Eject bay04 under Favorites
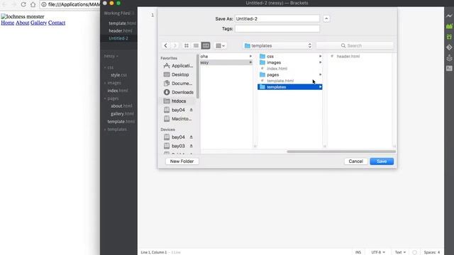Screen dimensions: 454x255 [191, 110]
